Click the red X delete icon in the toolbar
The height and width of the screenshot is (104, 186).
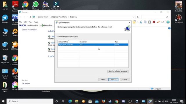154,22
